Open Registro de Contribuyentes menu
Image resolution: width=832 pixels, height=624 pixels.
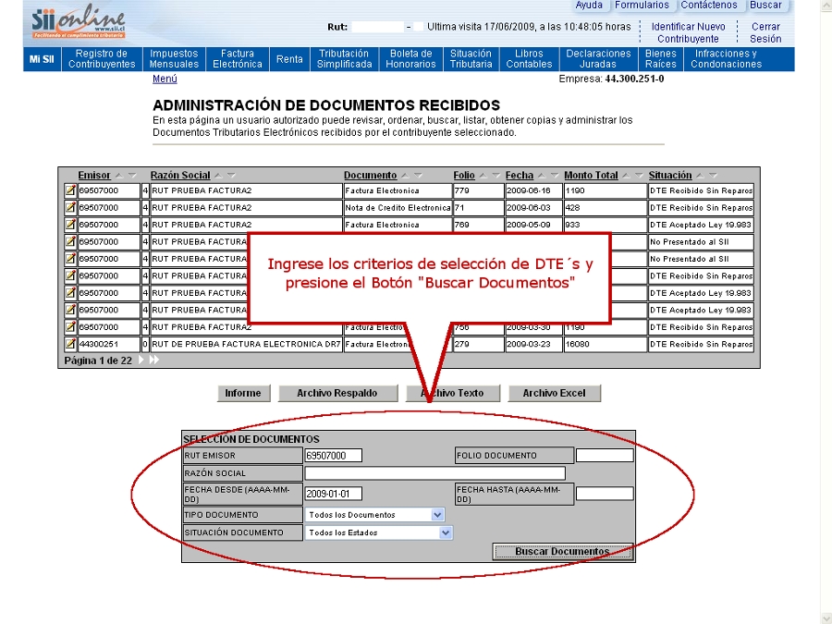coord(102,59)
